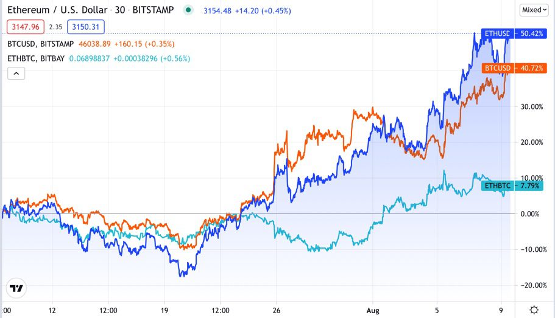Collapse the indicator legend with chevron
The image size is (555, 318).
(16, 74)
